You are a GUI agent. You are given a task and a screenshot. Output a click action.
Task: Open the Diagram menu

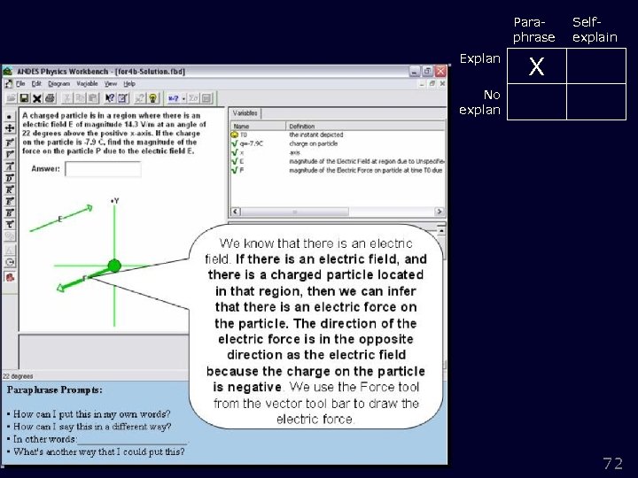coord(59,84)
